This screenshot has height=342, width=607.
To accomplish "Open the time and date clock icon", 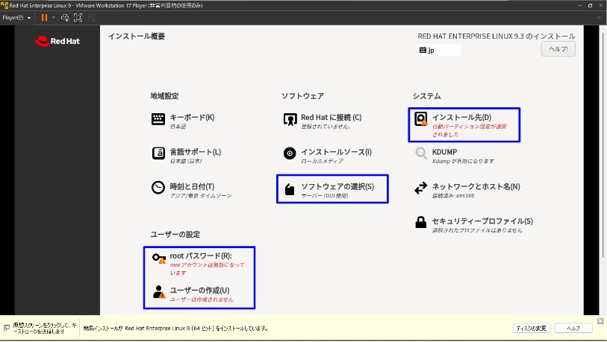I will coord(158,188).
